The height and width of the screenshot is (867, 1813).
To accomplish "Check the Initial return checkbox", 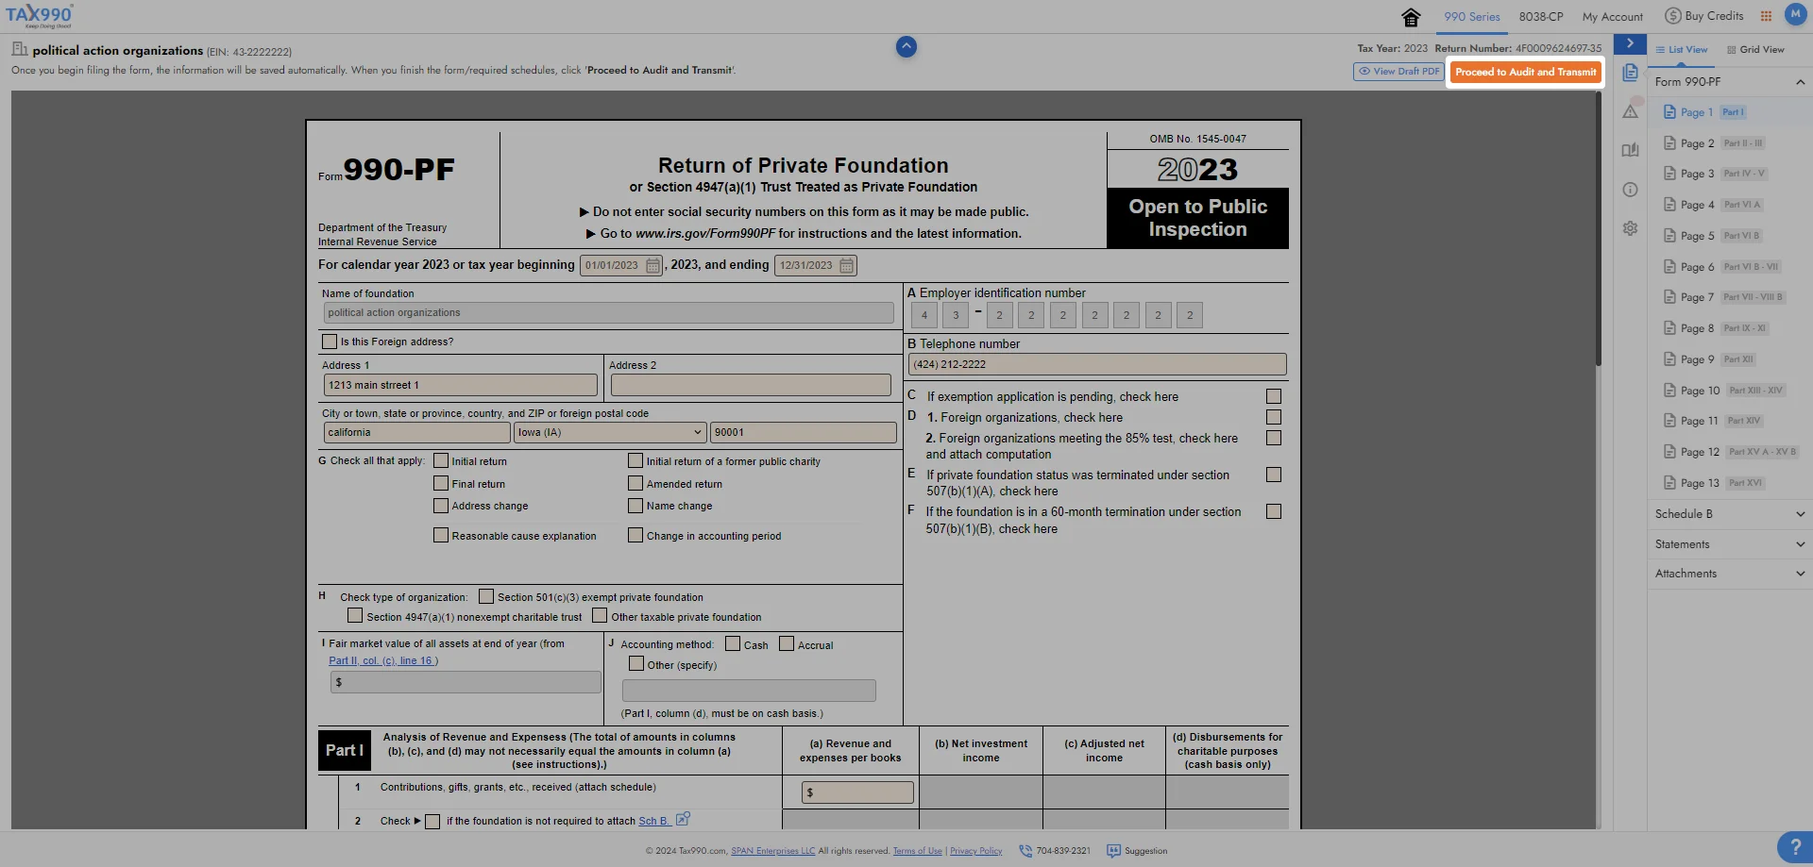I will pos(440,460).
